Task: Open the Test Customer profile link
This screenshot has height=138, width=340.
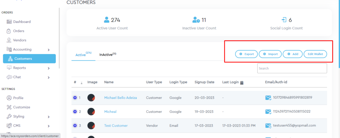Action: (x=116, y=126)
